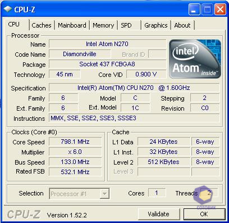Screen dimensions: 229x223
Task: Click the Cores count field
Action: [157, 193]
